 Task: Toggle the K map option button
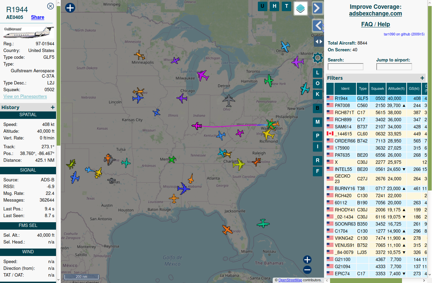pyautogui.click(x=317, y=94)
